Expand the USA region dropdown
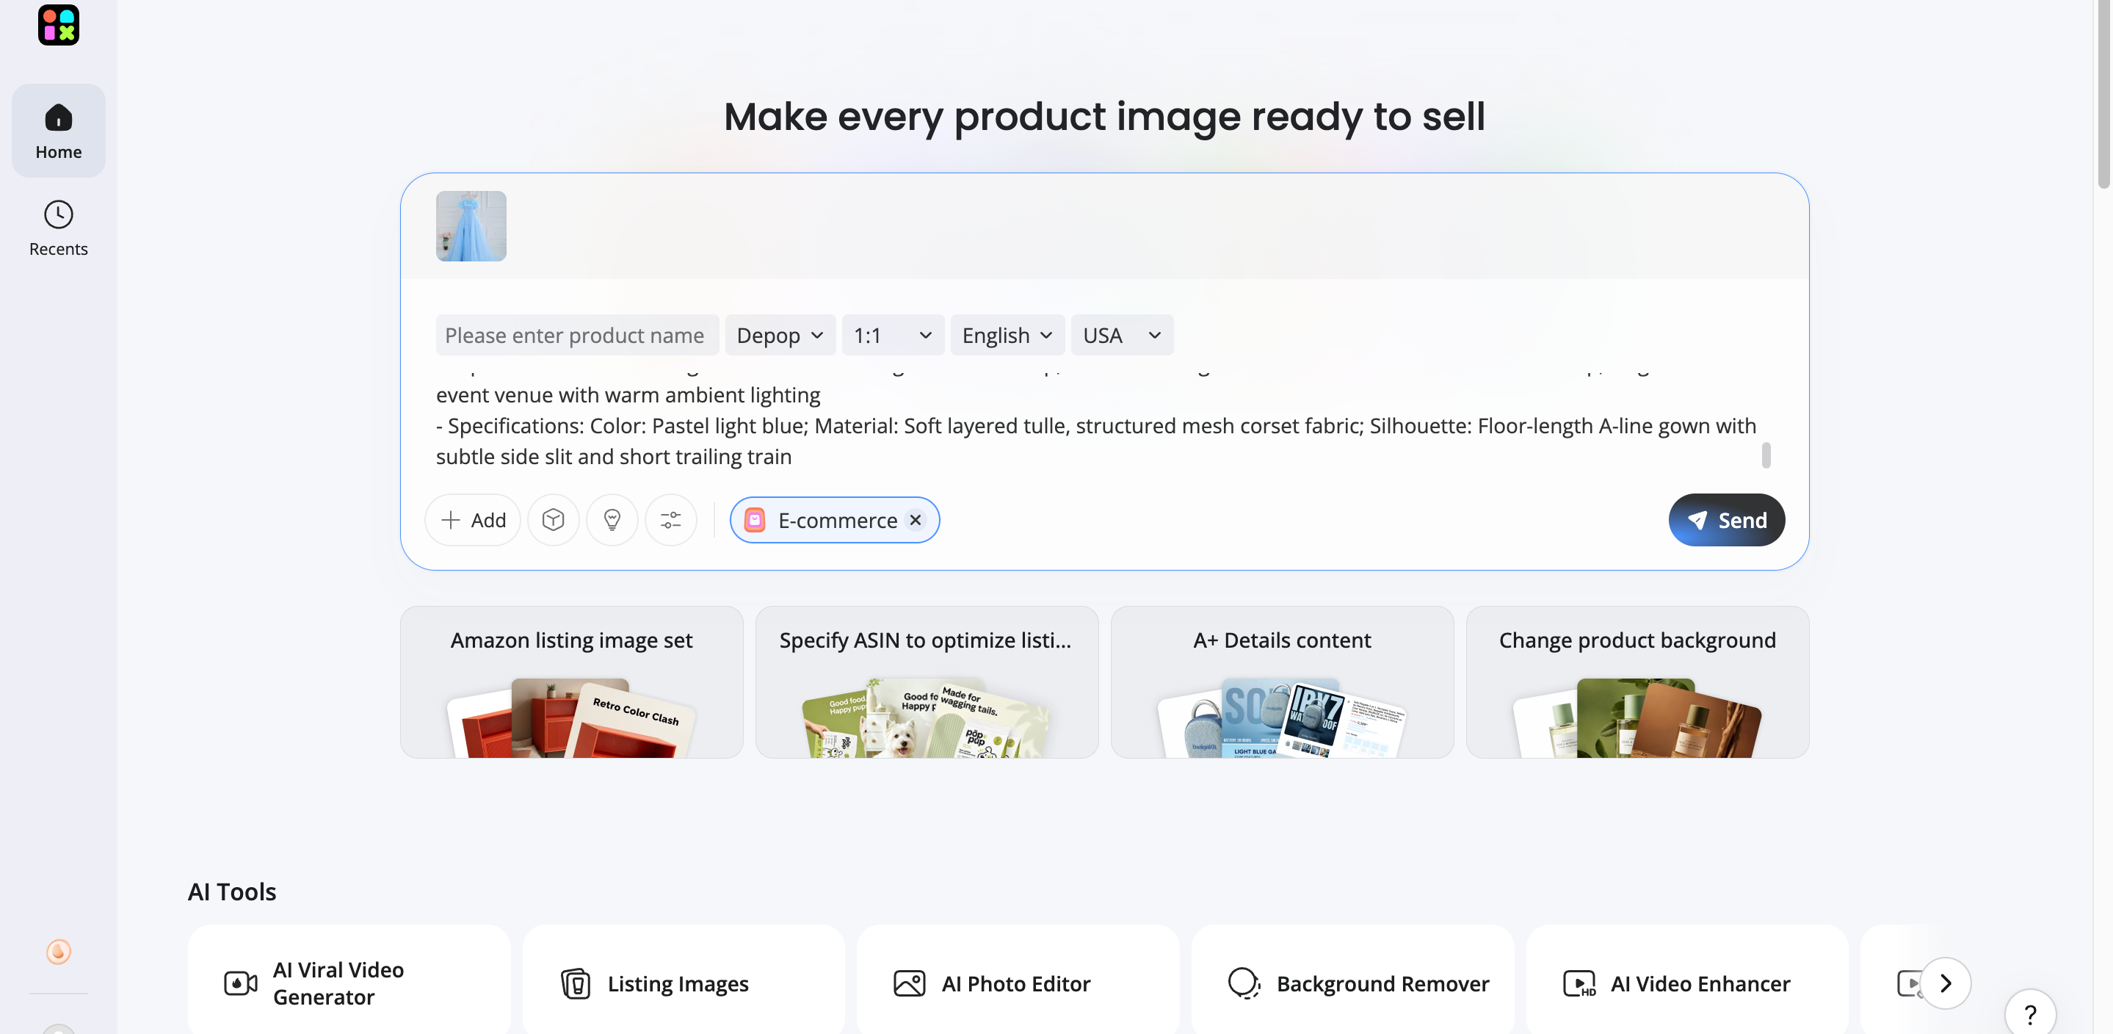The image size is (2113, 1034). tap(1121, 336)
